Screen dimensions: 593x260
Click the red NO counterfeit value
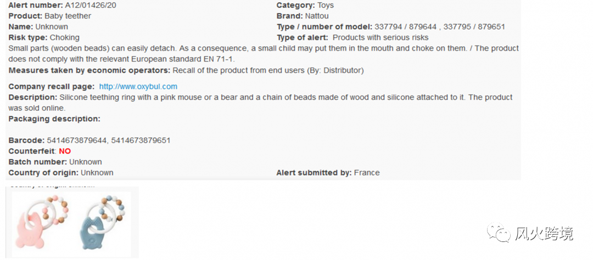[x=65, y=151]
